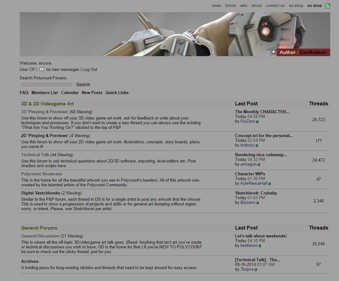Open Let's talk about weekends! thread

point(261,236)
